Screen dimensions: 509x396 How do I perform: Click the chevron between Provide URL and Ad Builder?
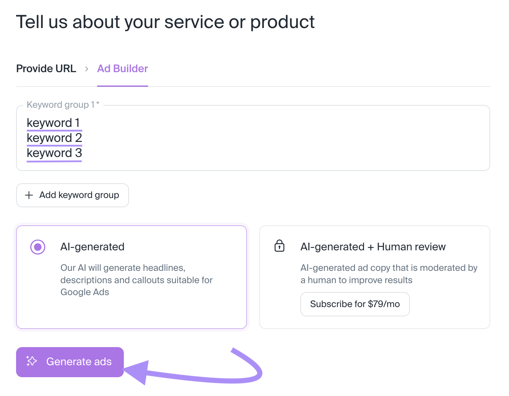click(x=87, y=69)
